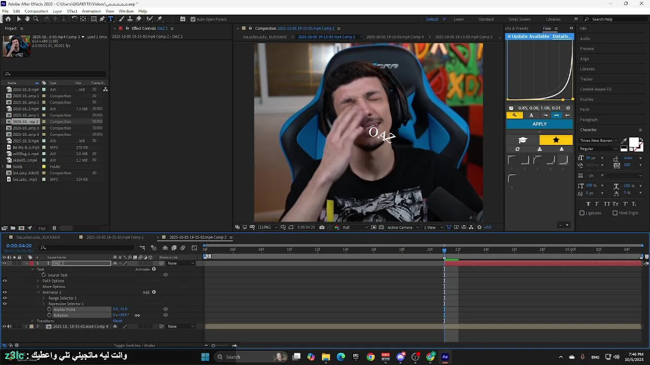Select the Zoom magnifier tool
This screenshot has height=365, width=650.
coord(36,19)
